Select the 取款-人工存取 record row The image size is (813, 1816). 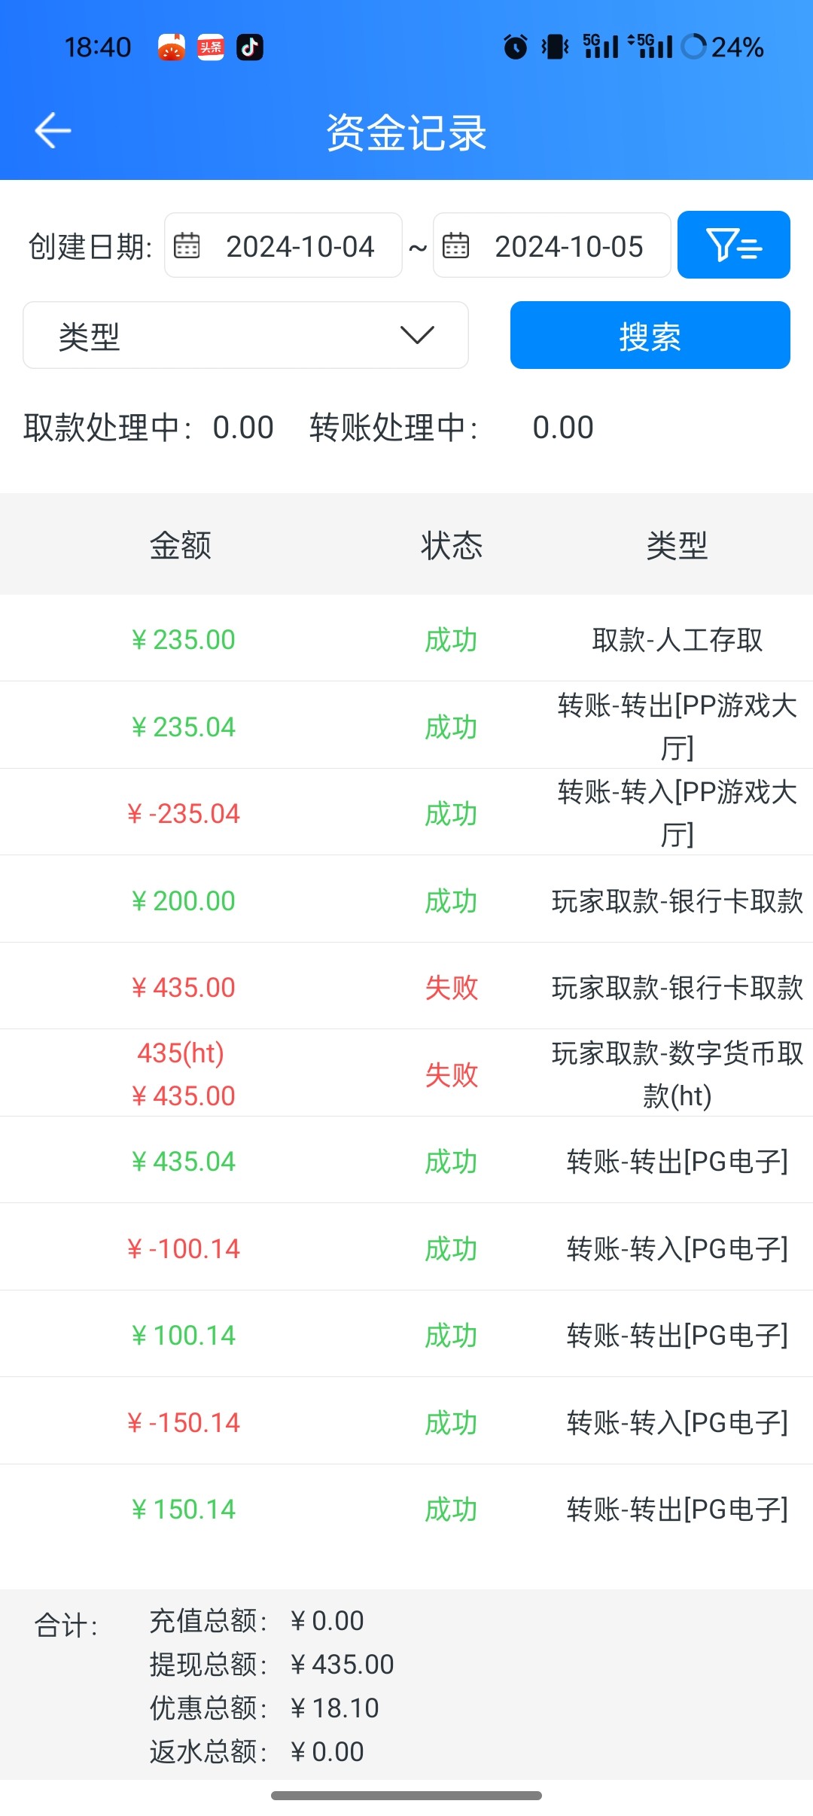pos(406,640)
